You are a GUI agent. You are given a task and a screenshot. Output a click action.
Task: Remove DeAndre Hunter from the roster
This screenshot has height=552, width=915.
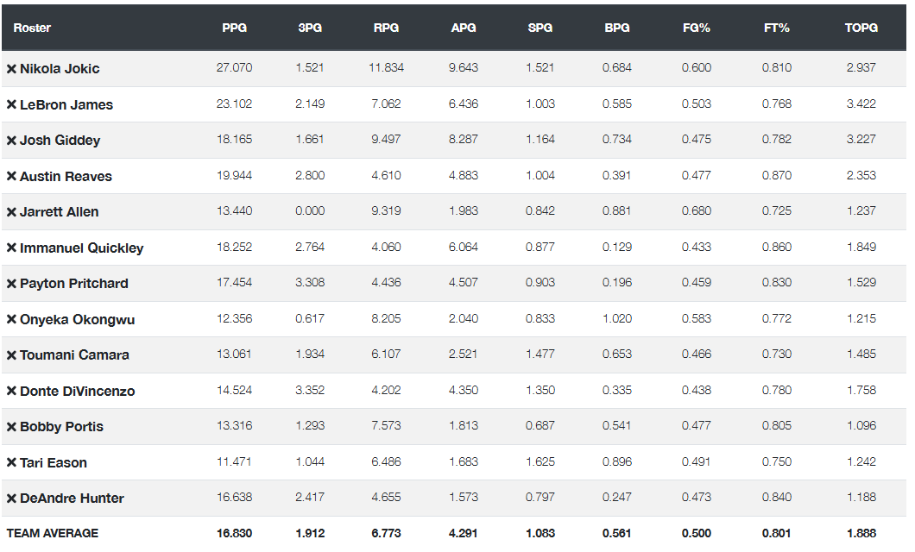click(x=12, y=499)
